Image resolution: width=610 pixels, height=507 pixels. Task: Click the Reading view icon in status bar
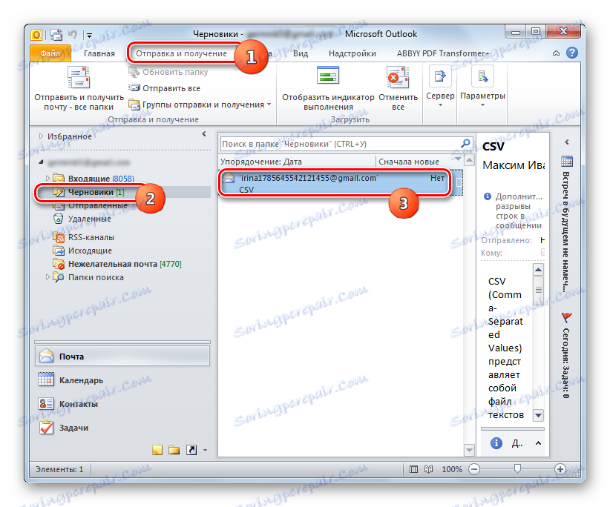(x=428, y=469)
